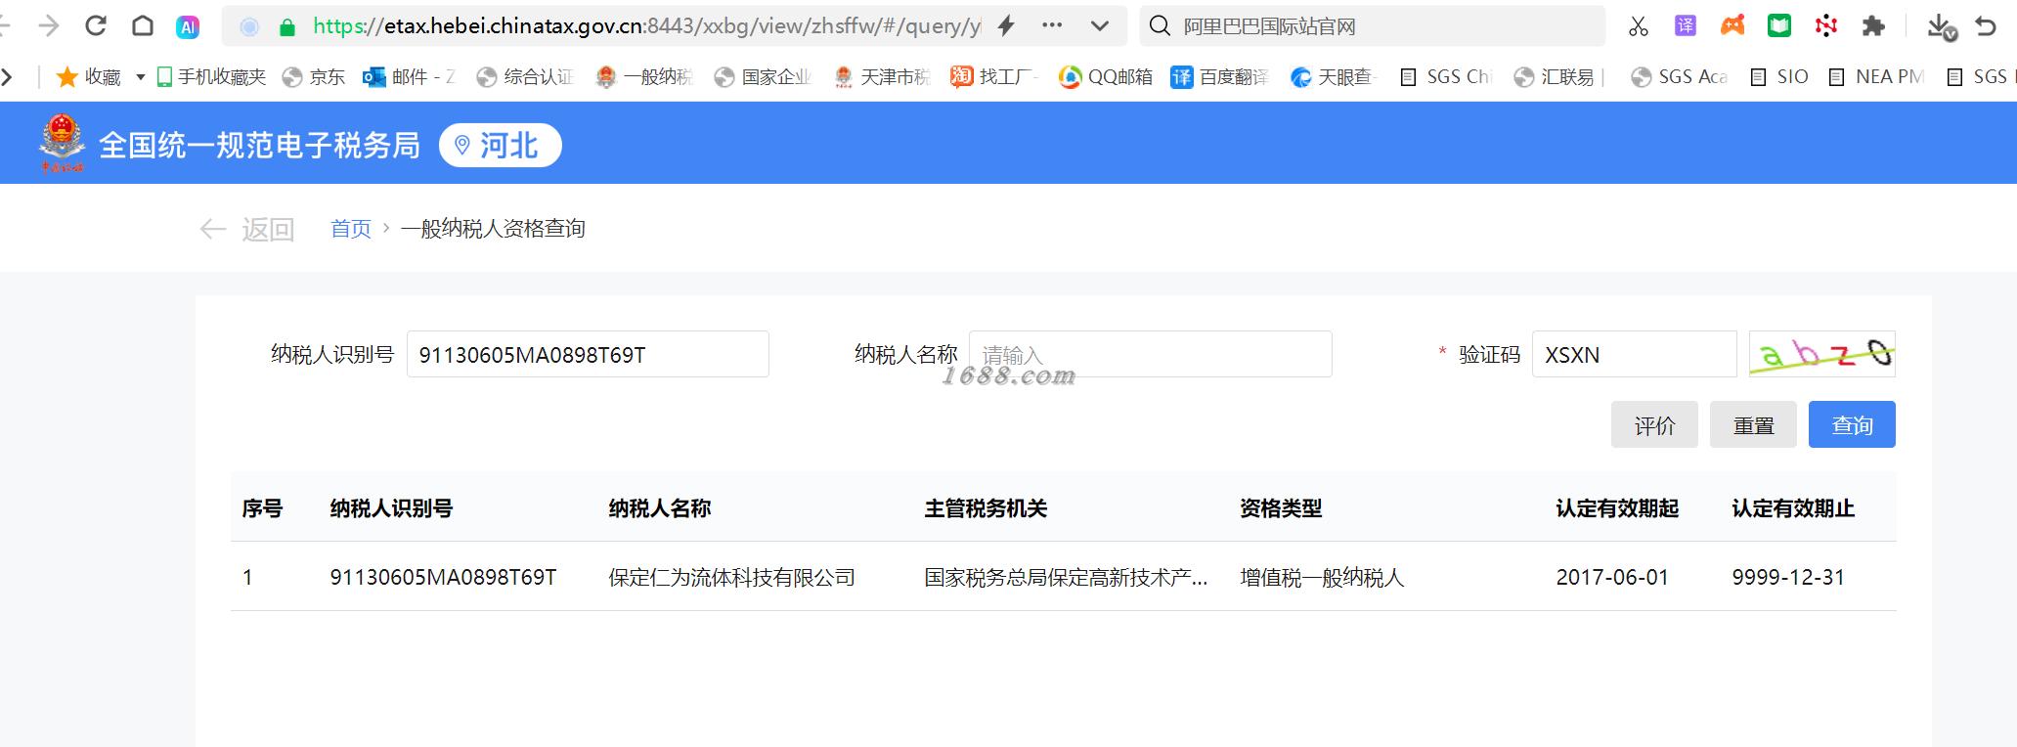Refresh the captcha image

(1822, 354)
